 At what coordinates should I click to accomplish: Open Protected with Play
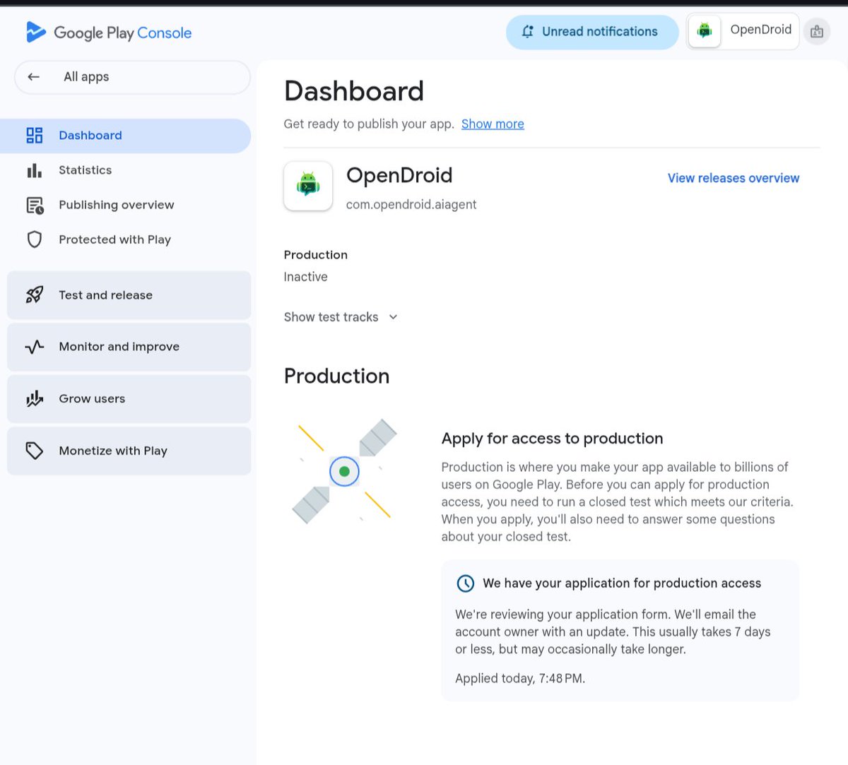126,239
